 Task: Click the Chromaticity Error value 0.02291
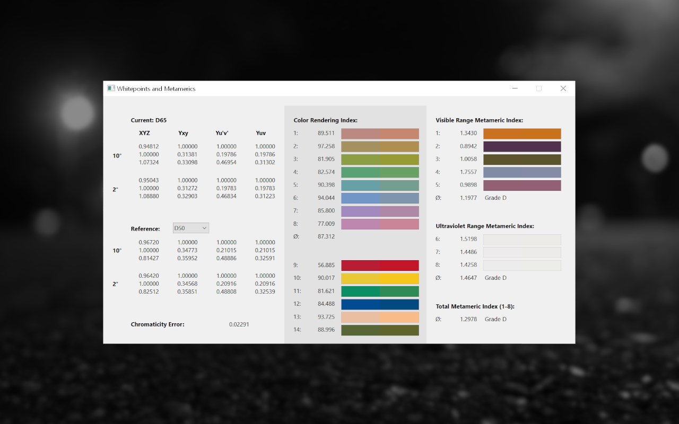pos(239,324)
